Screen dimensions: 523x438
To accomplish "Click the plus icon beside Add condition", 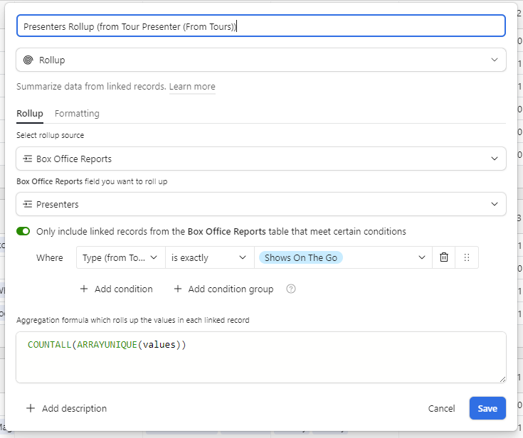I will (84, 289).
